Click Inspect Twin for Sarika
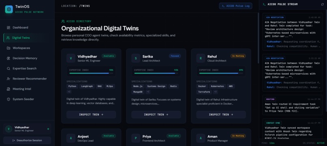 (156, 114)
